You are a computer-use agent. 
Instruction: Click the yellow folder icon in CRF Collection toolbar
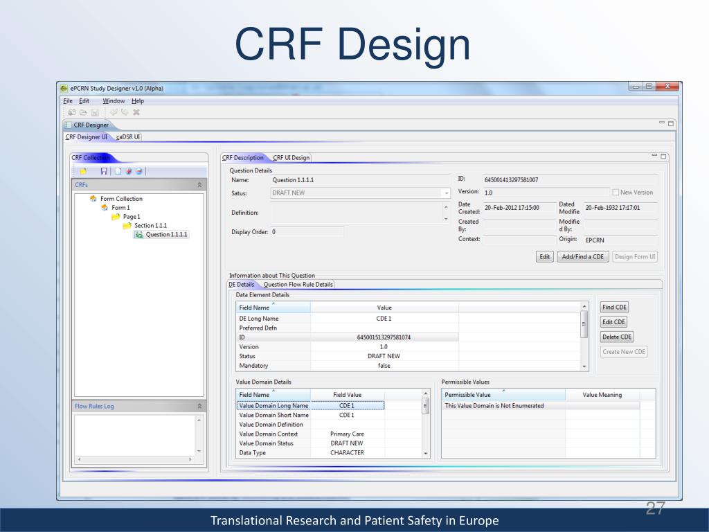83,171
